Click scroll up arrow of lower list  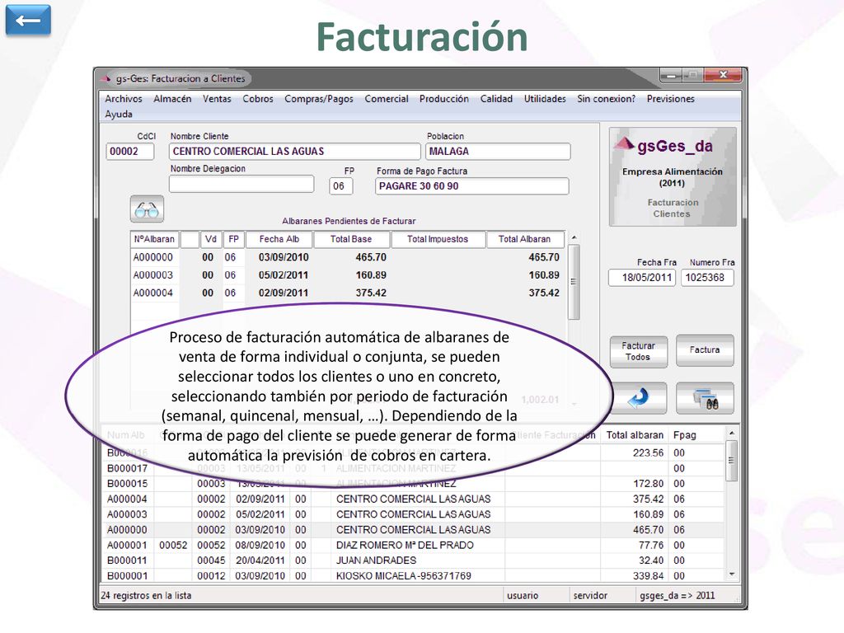[731, 433]
